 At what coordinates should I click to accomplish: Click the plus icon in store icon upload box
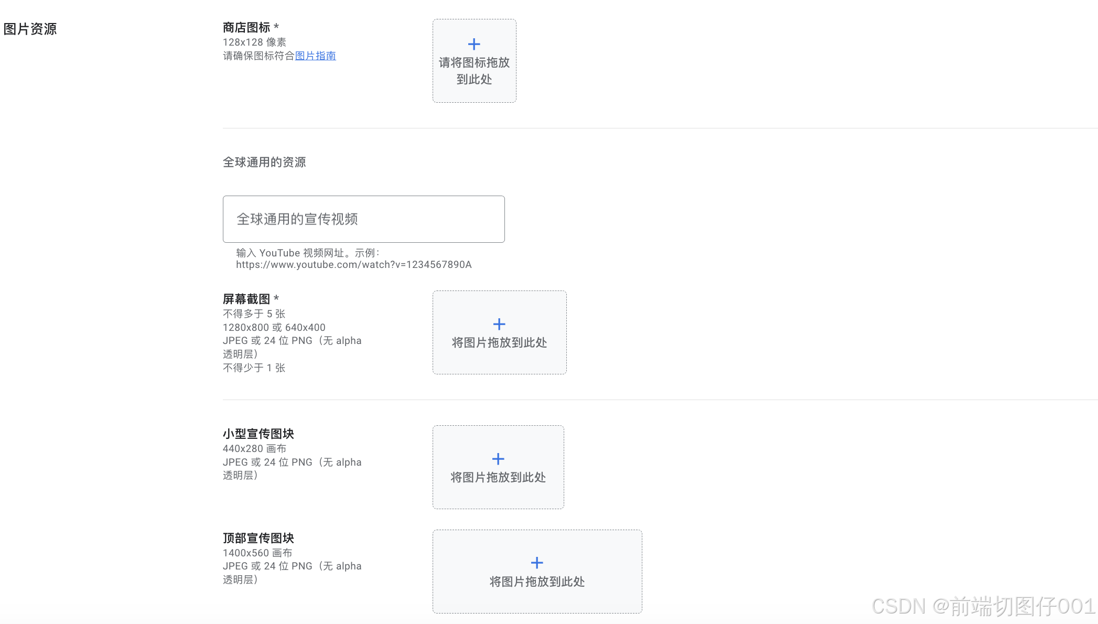[474, 44]
